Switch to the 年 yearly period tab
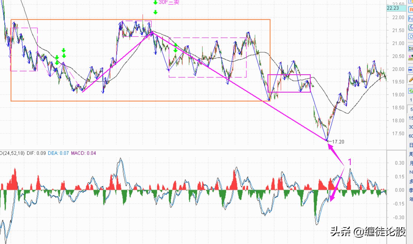 [x=411, y=199]
